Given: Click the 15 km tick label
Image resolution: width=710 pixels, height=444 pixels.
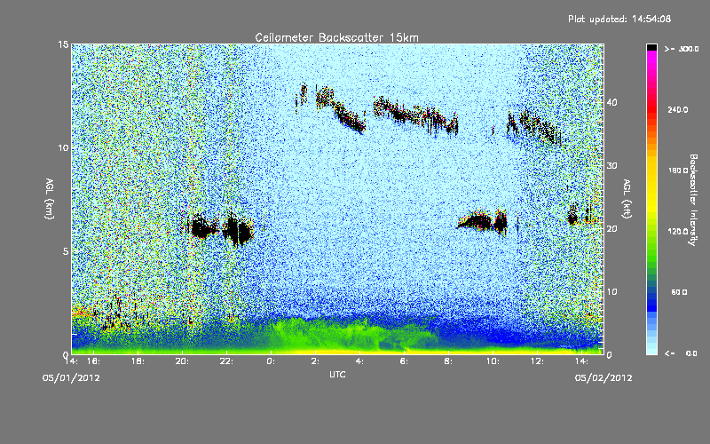Looking at the screenshot, I should click(63, 44).
